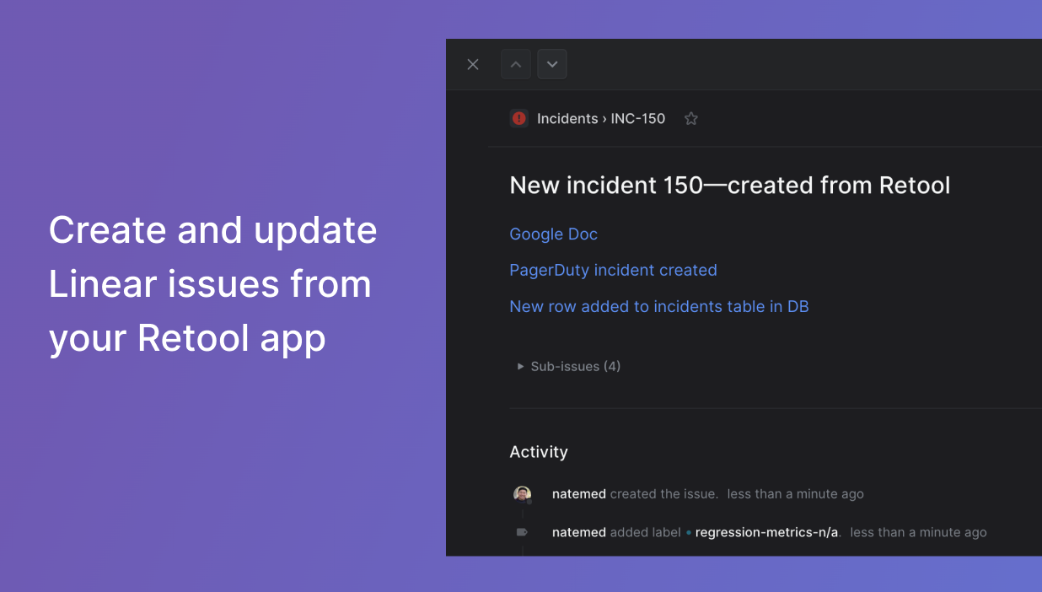Click the INC-150 breadcrumb
1042x592 pixels.
click(x=638, y=119)
